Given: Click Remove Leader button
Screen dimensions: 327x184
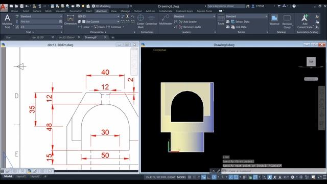Looking at the screenshot, I should pyautogui.click(x=190, y=27).
